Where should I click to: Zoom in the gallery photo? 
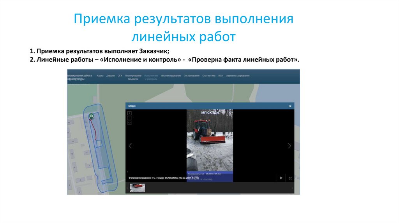click(129, 113)
